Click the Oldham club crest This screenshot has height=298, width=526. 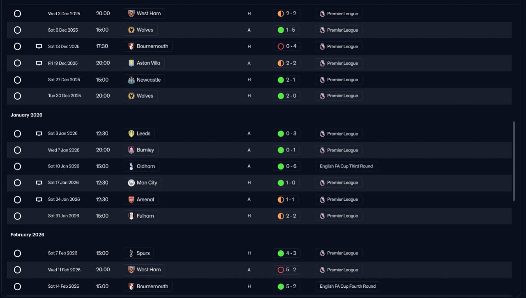(x=131, y=166)
